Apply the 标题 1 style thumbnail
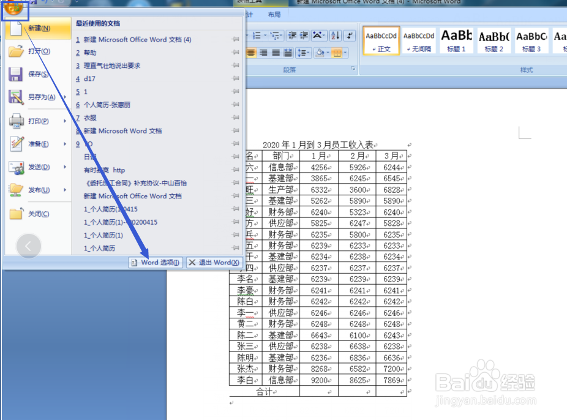567x420 pixels. pos(456,40)
